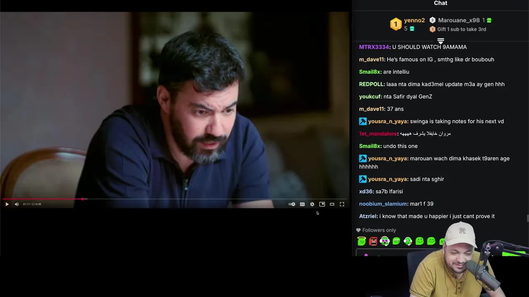Click noobium_slamium's username in chat
This screenshot has height=297, width=529.
point(383,204)
